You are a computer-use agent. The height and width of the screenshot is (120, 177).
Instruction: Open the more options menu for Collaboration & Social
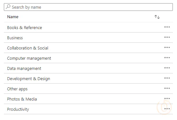[x=167, y=48]
